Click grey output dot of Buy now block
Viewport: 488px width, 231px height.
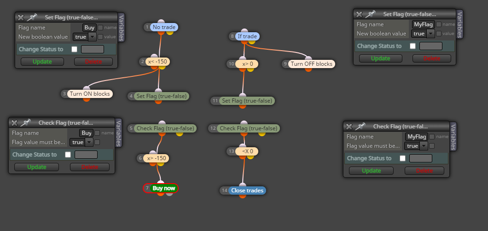pyautogui.click(x=169, y=193)
